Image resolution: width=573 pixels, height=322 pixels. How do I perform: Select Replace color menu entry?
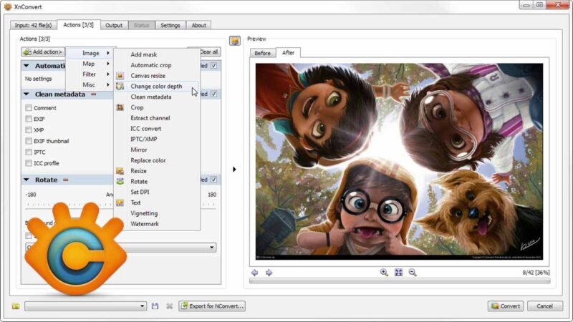point(148,160)
